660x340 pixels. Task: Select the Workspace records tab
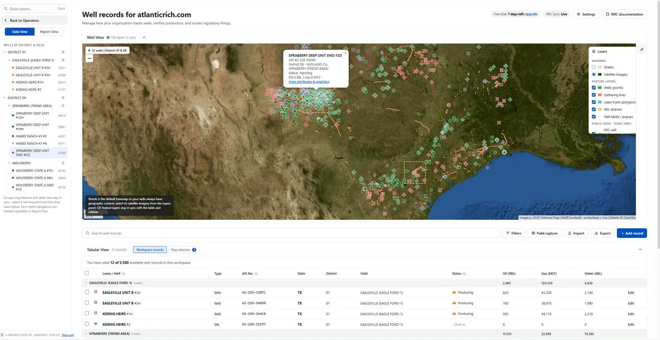tap(150, 250)
